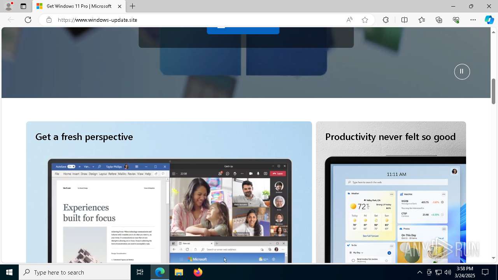The image size is (498, 280).
Task: Open the notification center
Action: [485, 272]
